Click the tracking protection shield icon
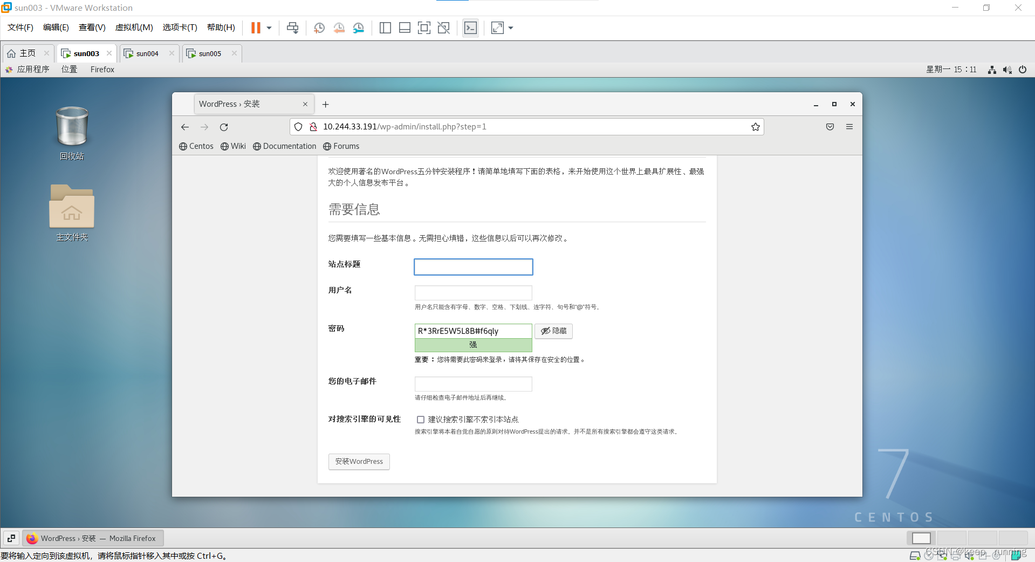1035x562 pixels. [x=298, y=127]
